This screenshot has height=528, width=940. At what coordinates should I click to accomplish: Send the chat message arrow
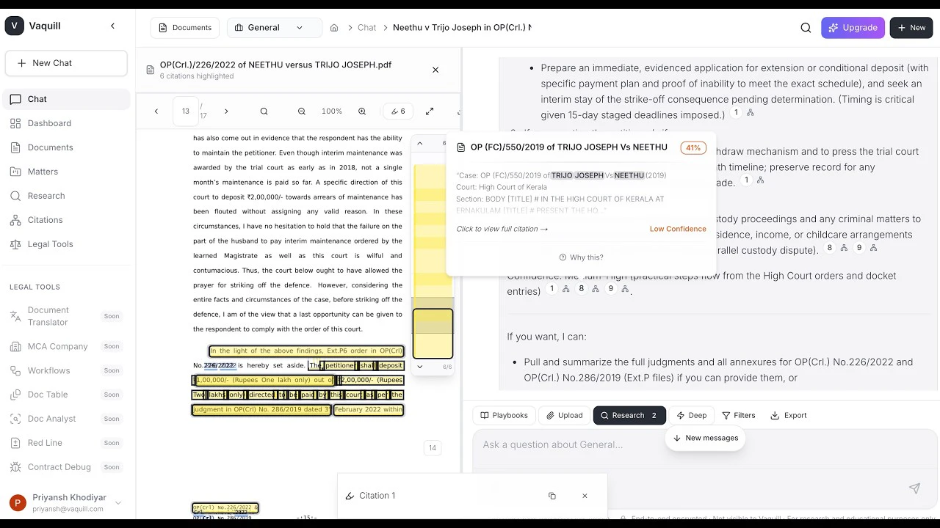[x=914, y=488]
